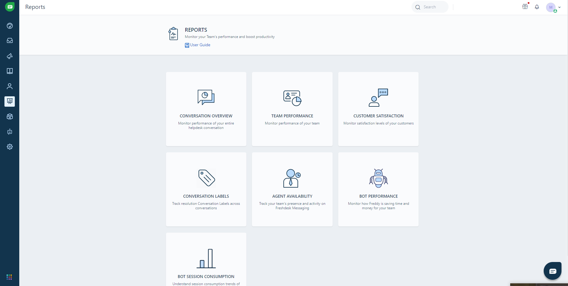Open the Contacts person icon in sidebar
This screenshot has width=568, height=286.
tap(10, 86)
